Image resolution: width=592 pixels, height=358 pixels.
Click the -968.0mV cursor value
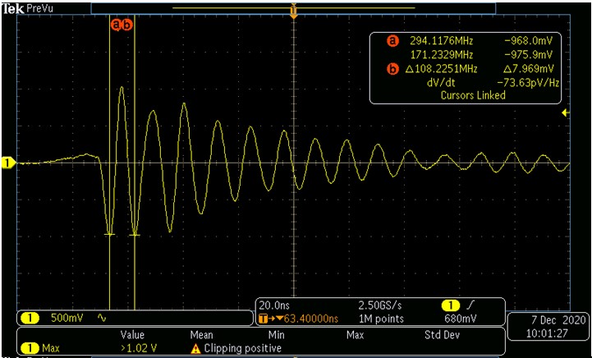click(528, 41)
